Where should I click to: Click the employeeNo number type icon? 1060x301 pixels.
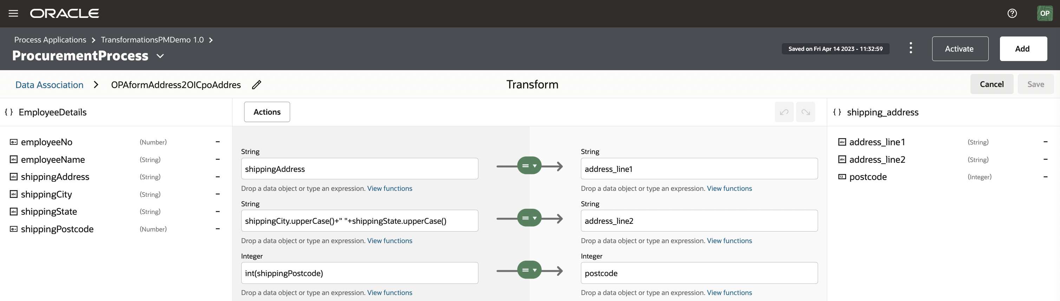[14, 142]
